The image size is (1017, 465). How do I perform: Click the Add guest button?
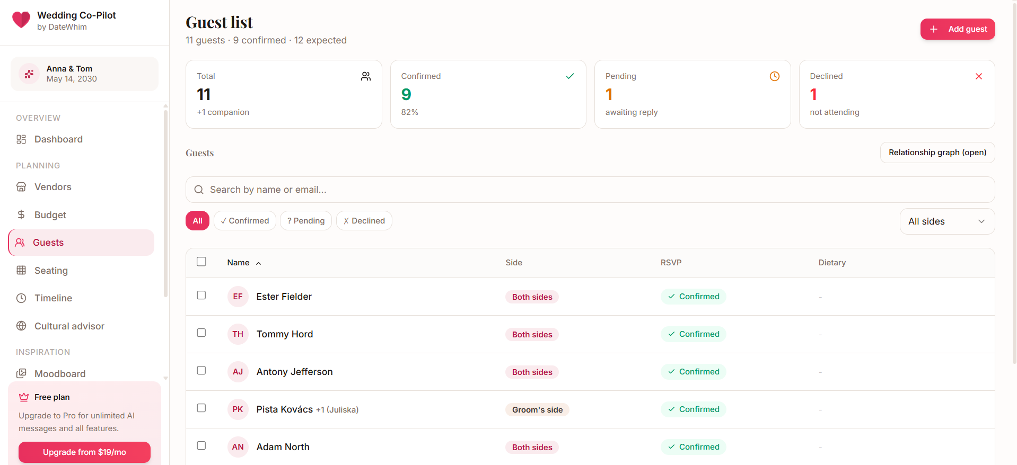click(958, 29)
